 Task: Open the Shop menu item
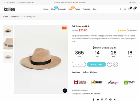[x=53, y=9]
